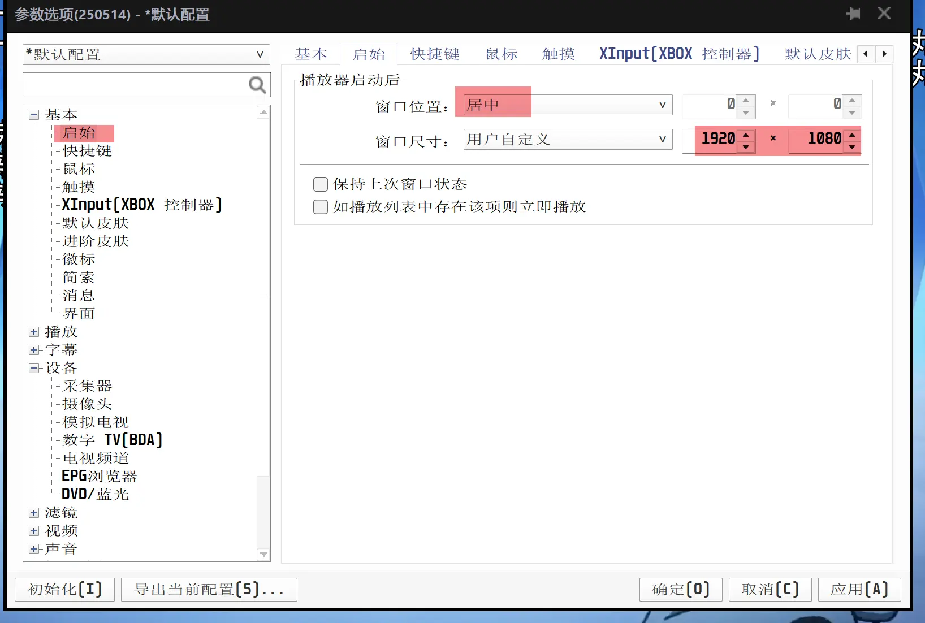
Task: Decrease window height 1080 with down arrow
Action: [852, 147]
